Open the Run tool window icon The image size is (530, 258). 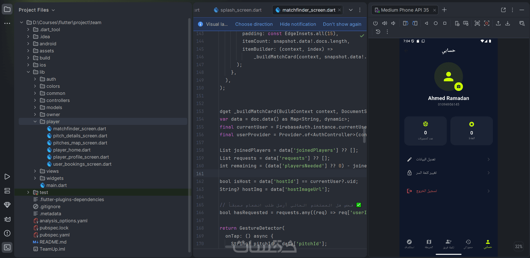7,177
